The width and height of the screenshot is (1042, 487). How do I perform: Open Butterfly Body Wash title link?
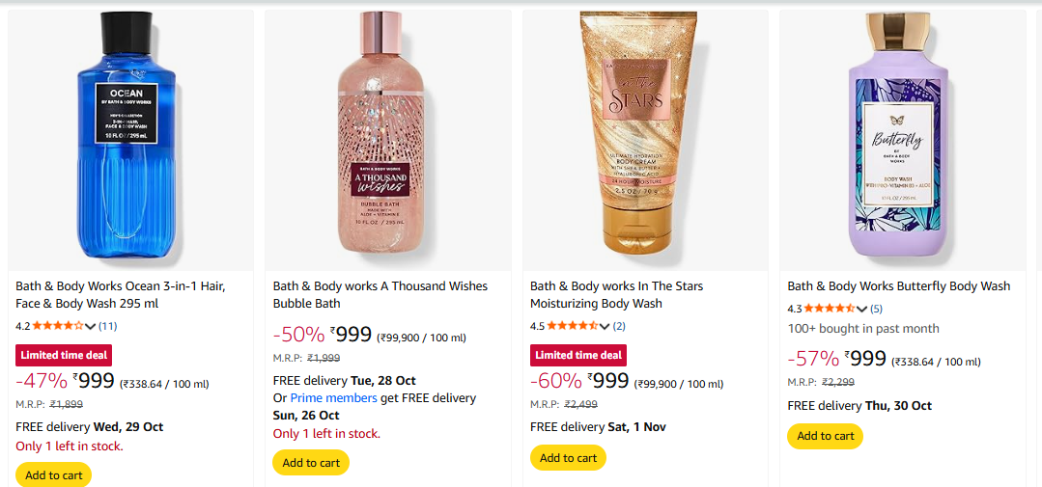tap(898, 285)
